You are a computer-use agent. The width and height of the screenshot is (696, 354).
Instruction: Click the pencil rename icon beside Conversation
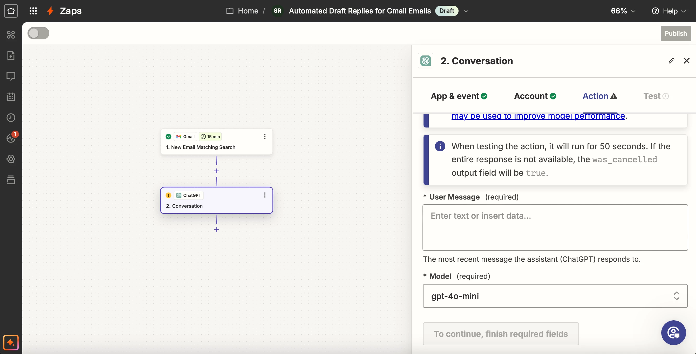671,61
